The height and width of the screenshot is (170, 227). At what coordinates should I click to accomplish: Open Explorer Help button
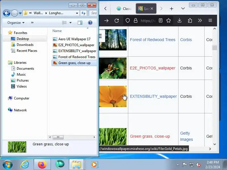[90, 23]
